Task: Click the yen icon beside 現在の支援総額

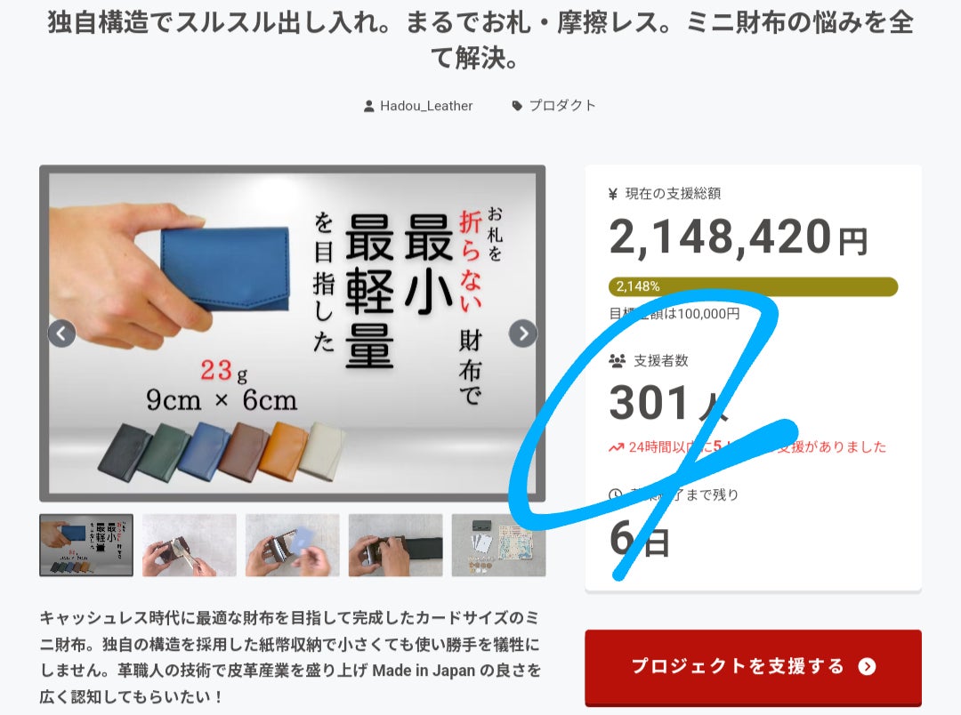Action: pos(613,194)
